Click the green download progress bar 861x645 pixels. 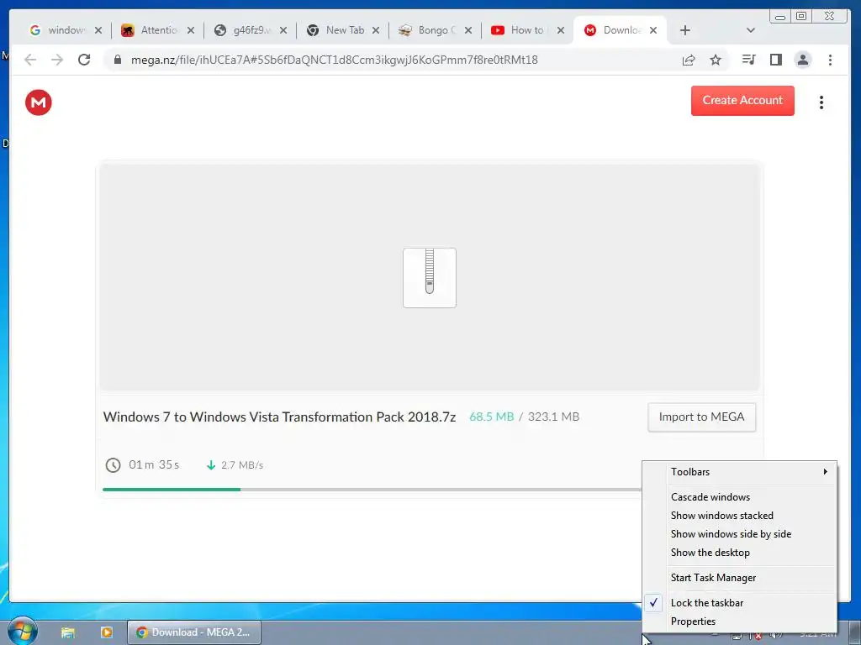click(172, 490)
